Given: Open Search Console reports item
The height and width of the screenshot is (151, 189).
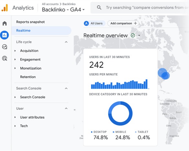Looking at the screenshot, I should 33,97.
